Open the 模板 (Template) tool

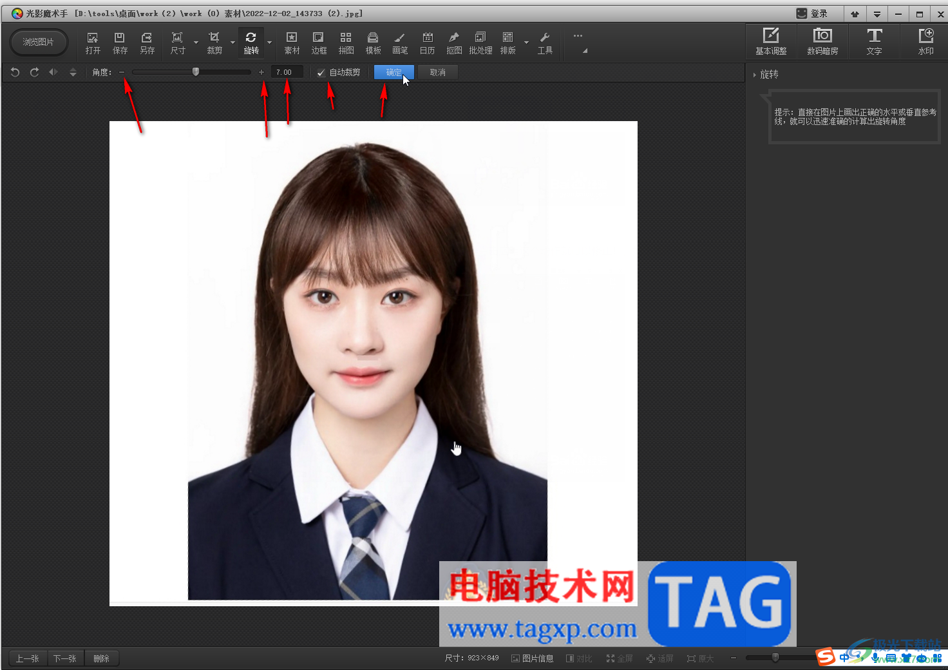[373, 43]
